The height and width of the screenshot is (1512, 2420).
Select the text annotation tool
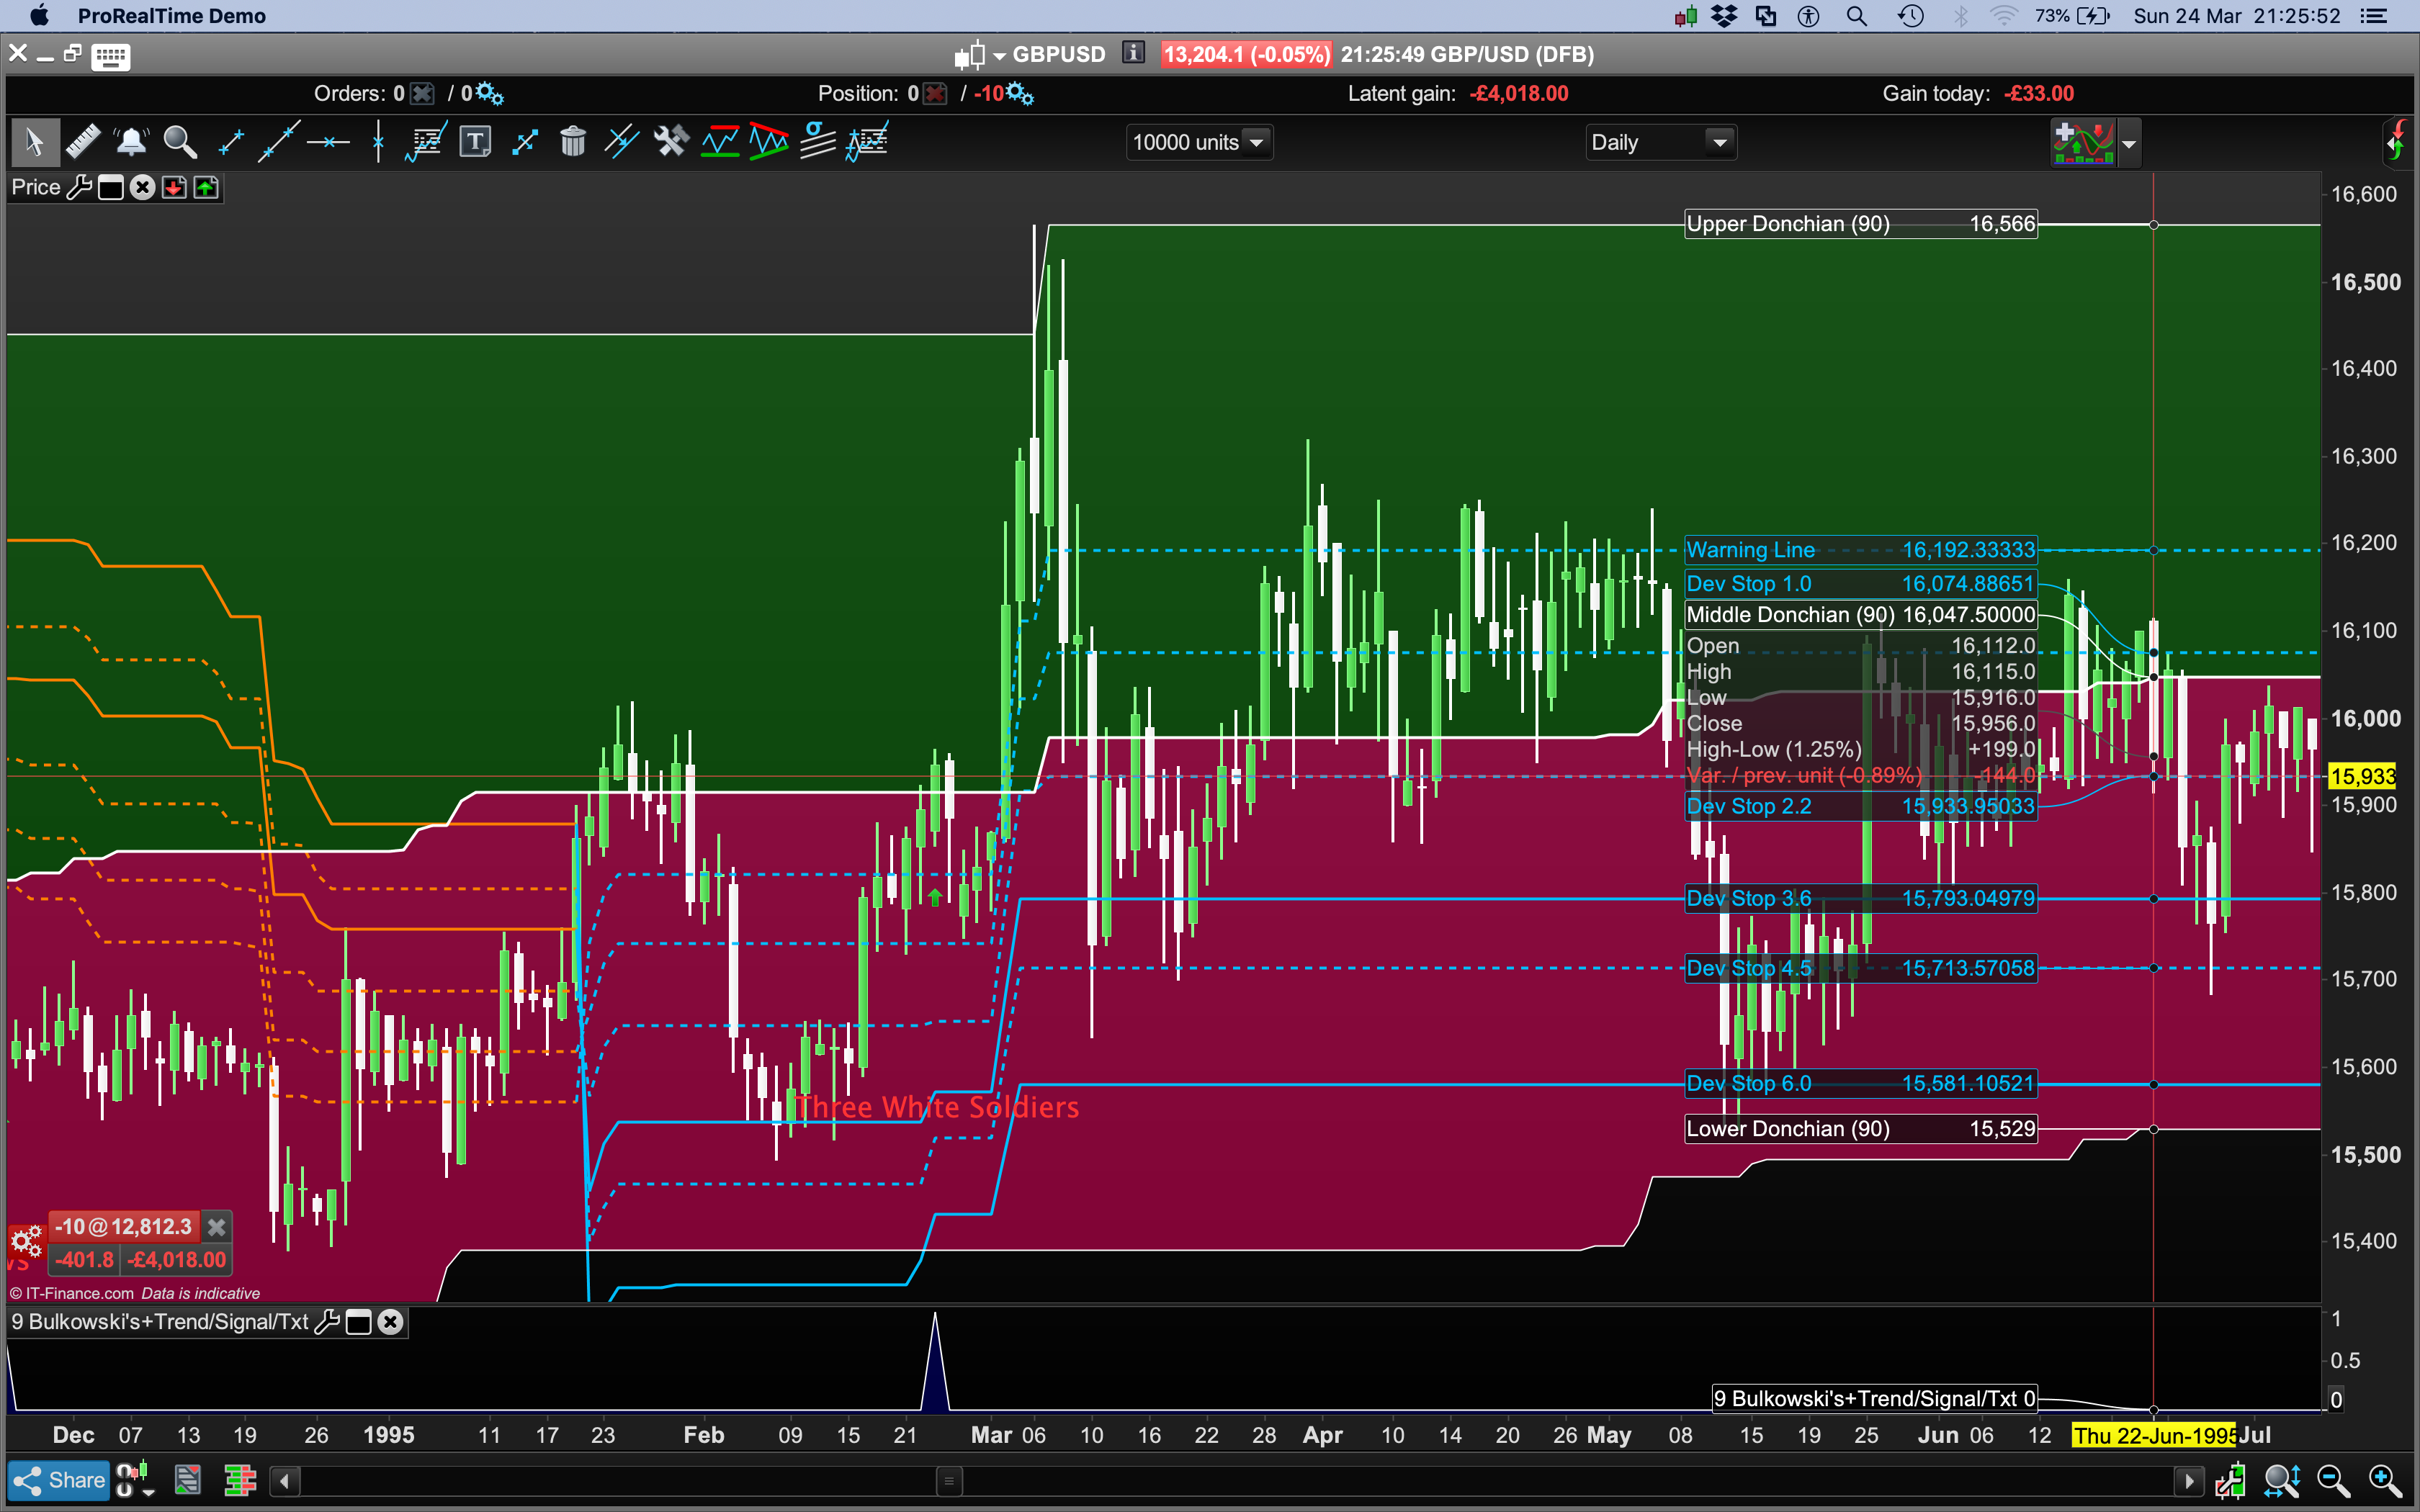[475, 142]
